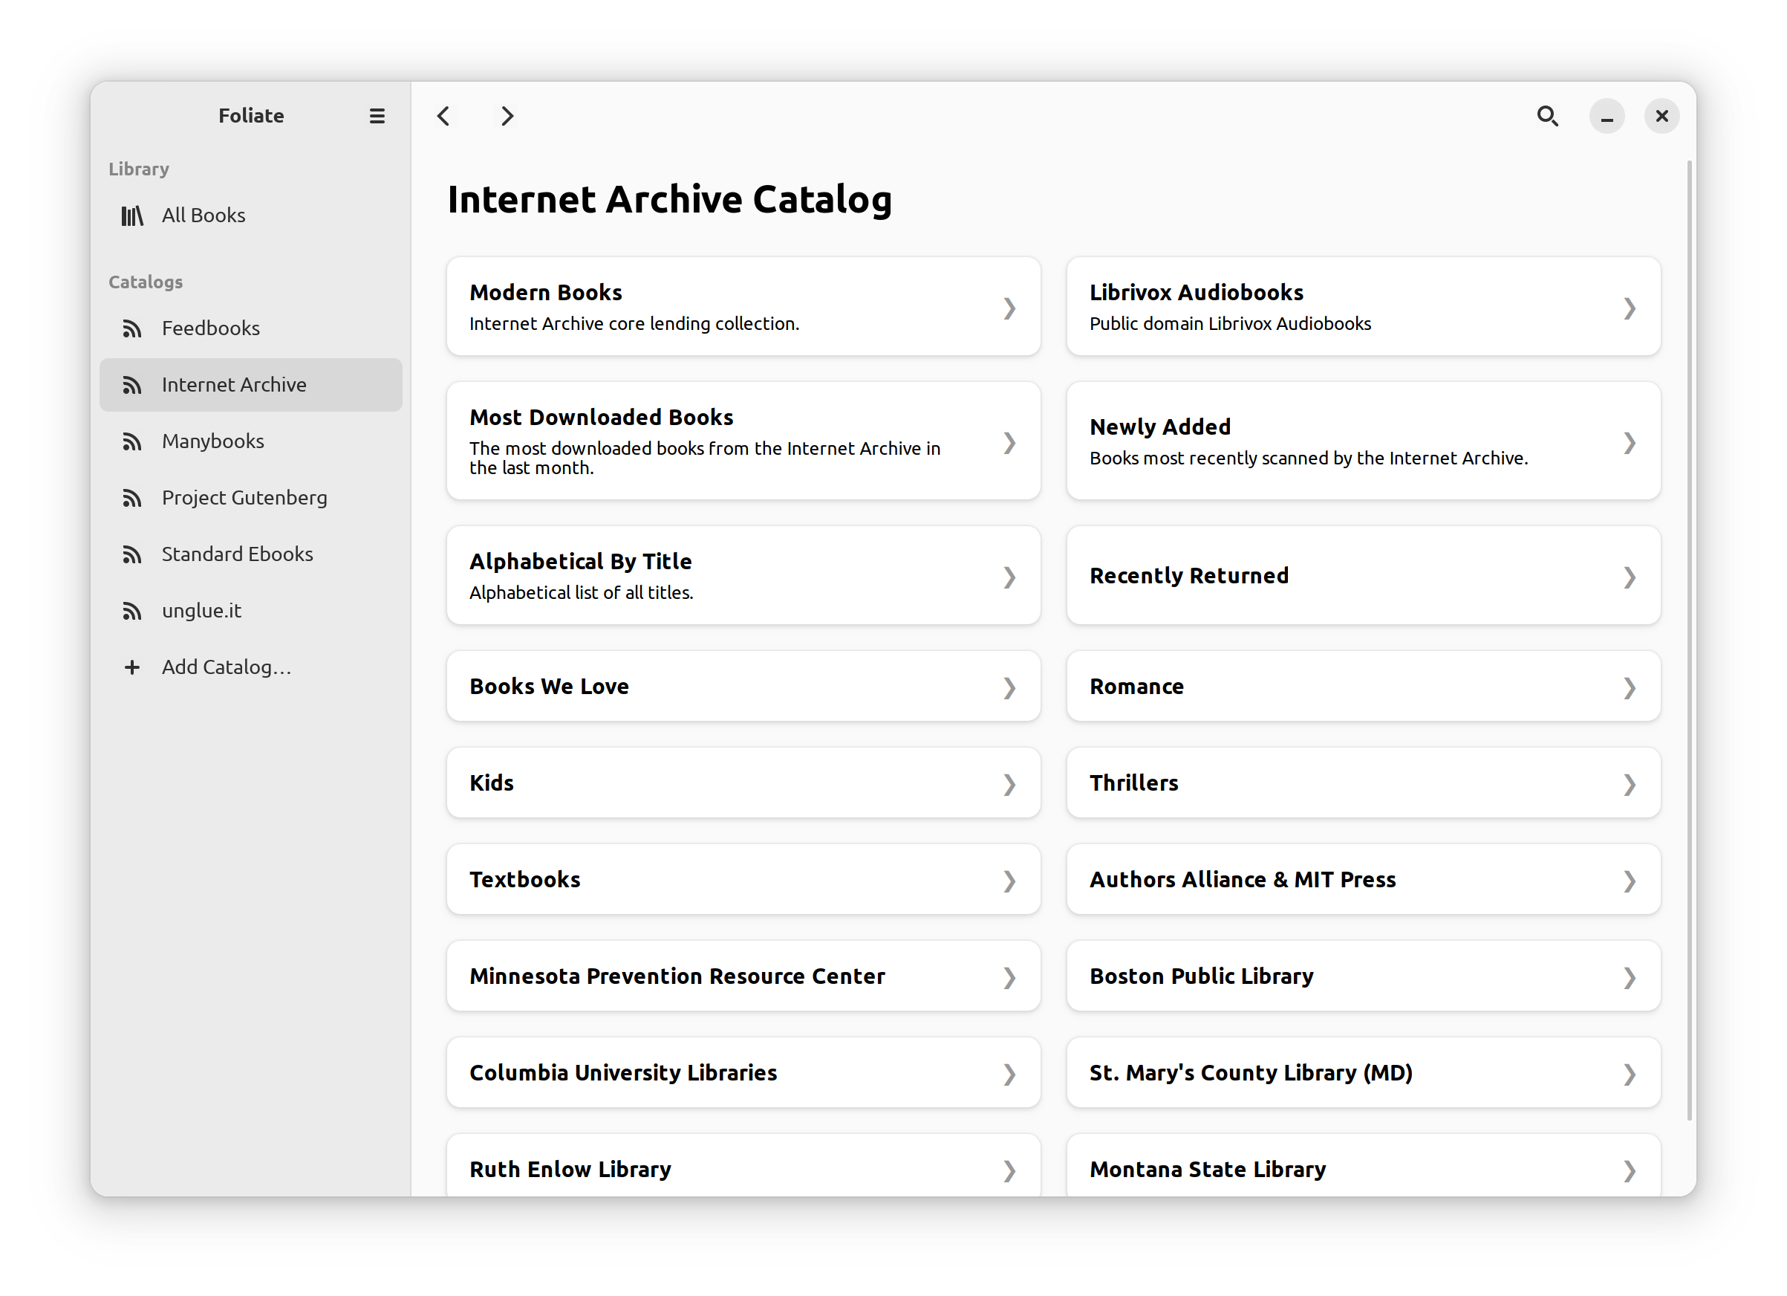1787x1296 pixels.
Task: Expand the Modern Books collection
Action: point(742,307)
